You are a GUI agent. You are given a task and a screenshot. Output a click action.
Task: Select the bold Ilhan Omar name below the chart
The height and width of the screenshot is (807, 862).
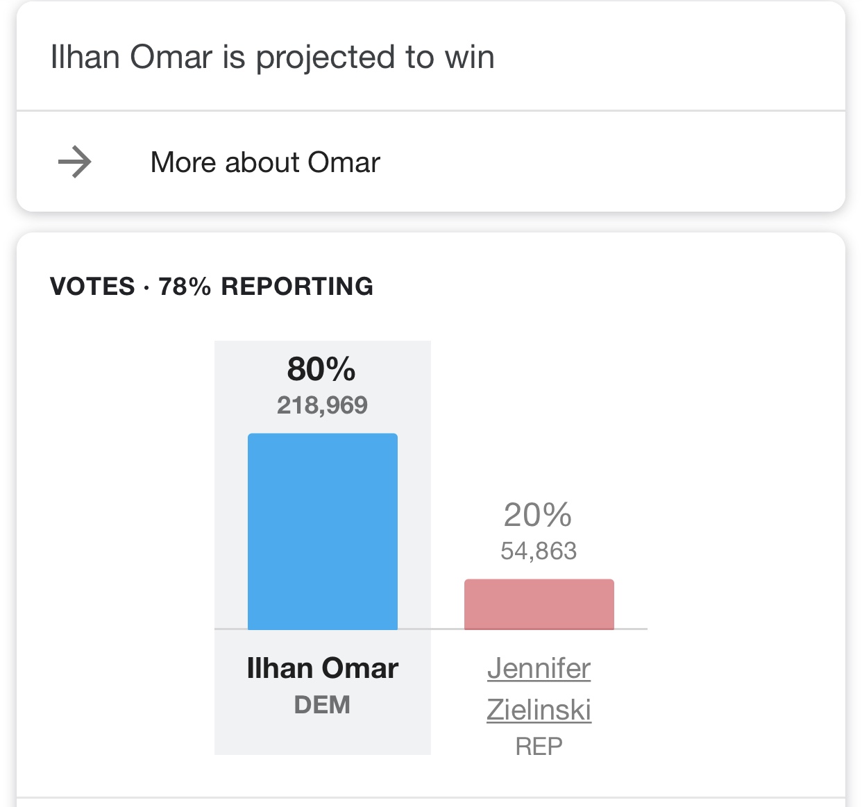[323, 668]
